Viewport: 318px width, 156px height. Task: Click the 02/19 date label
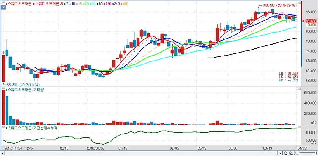[x=202, y=148]
